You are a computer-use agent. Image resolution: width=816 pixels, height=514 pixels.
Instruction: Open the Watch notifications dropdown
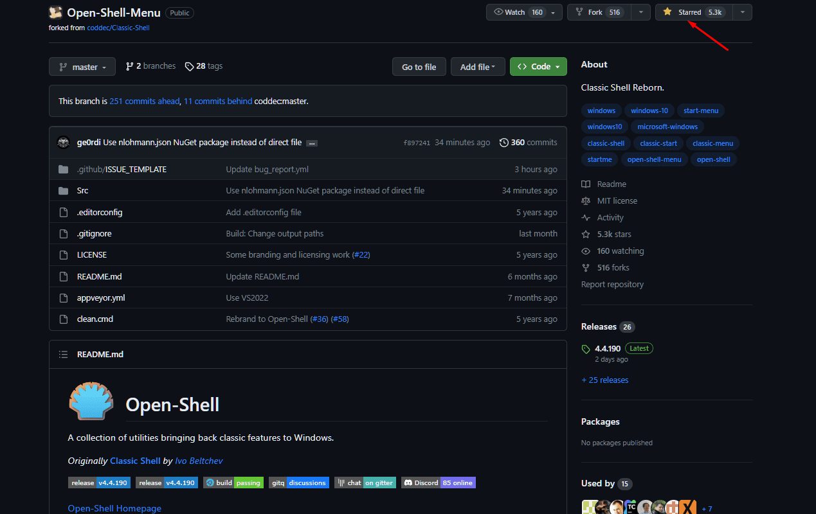(525, 12)
